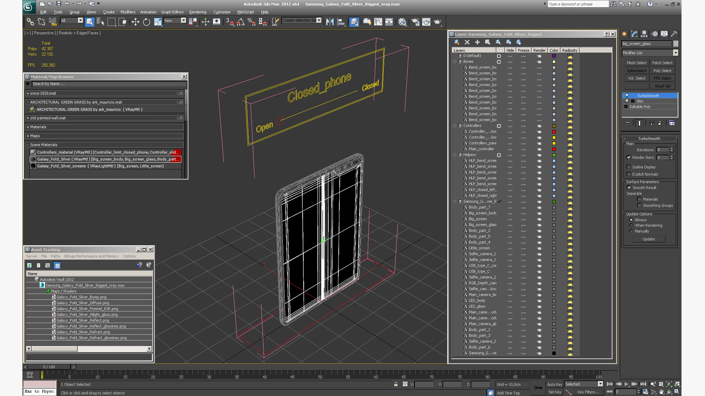The image size is (705, 396).
Task: Expand the Materials group in Material Browser
Action: [28, 127]
